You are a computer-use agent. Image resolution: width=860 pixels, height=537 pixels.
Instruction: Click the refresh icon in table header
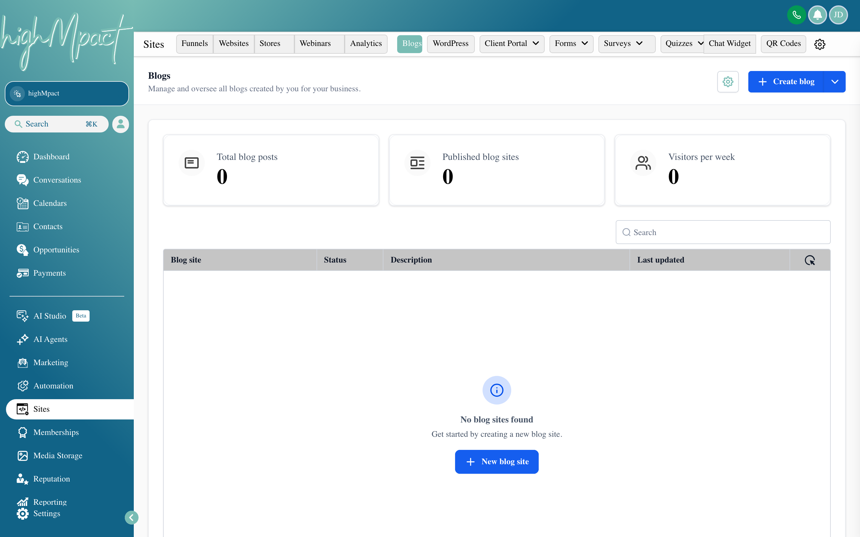[x=810, y=260]
